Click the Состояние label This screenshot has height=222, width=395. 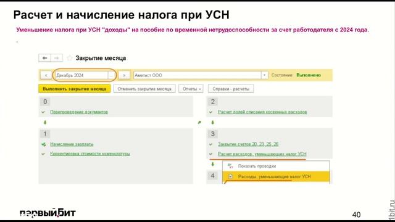(281, 75)
